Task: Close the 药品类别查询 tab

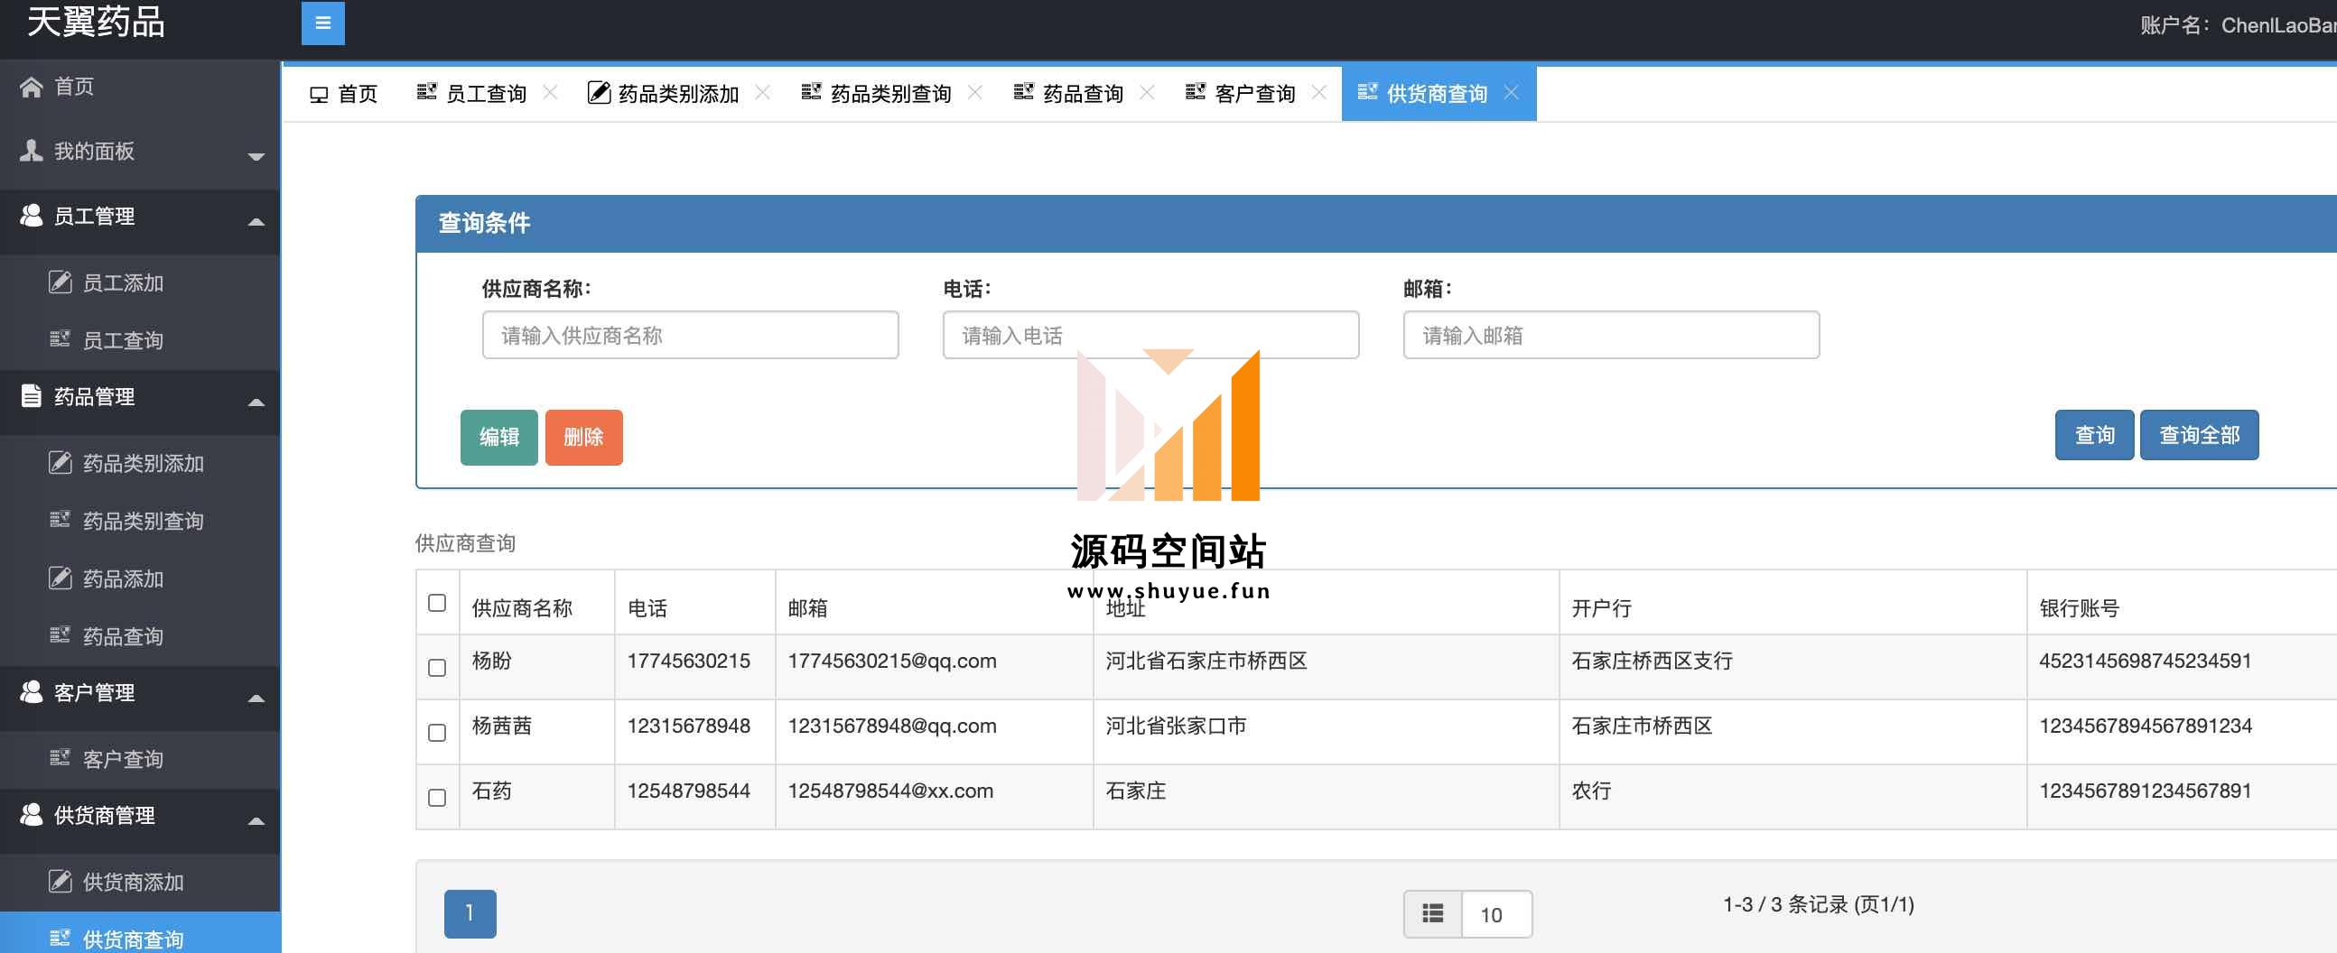Action: click(x=975, y=92)
